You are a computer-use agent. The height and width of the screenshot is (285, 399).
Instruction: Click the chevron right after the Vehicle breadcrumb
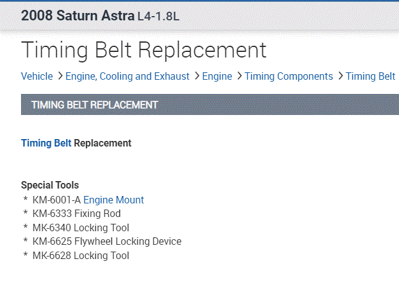coord(60,76)
